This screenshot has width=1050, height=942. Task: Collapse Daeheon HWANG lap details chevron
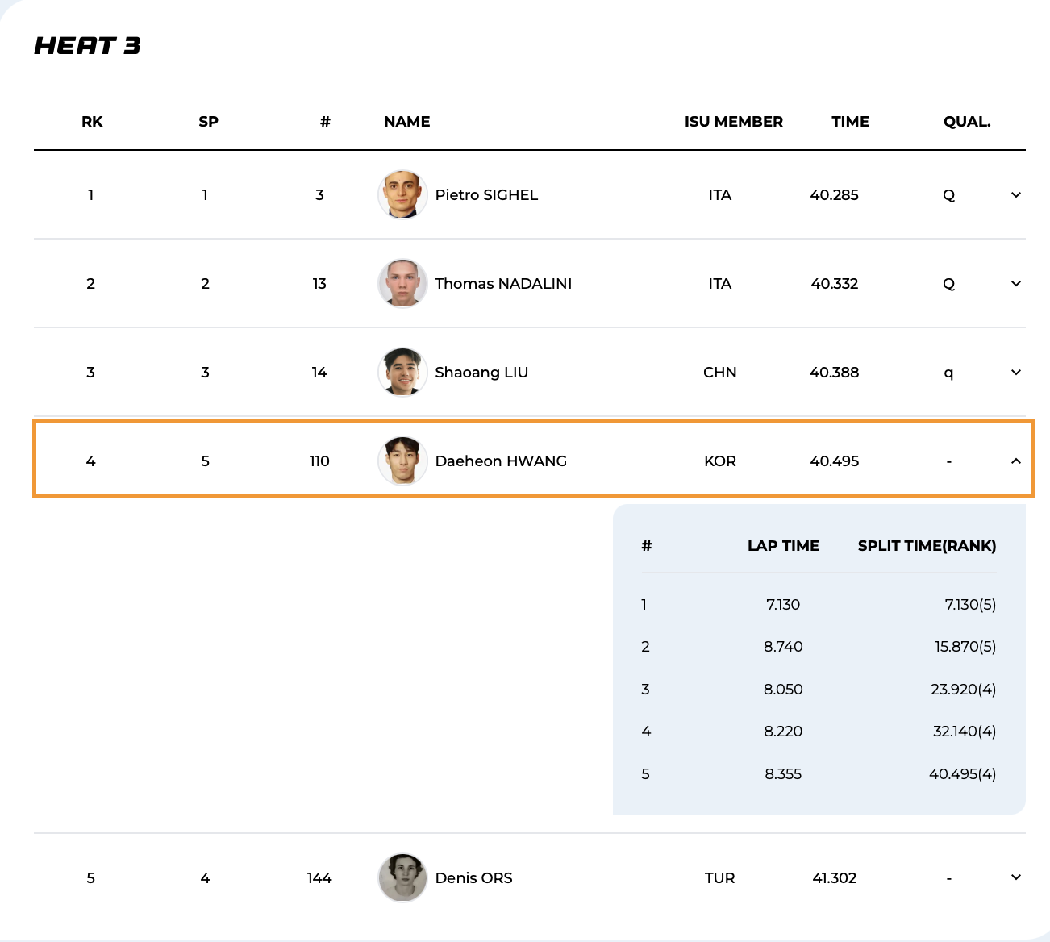tap(1015, 461)
